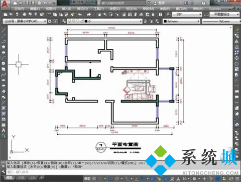Screen dimensions: 241x182
Task: Select the Polyline draw tool
Action: [x=4, y=41]
